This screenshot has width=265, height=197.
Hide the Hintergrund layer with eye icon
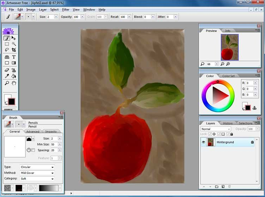pyautogui.click(x=204, y=142)
